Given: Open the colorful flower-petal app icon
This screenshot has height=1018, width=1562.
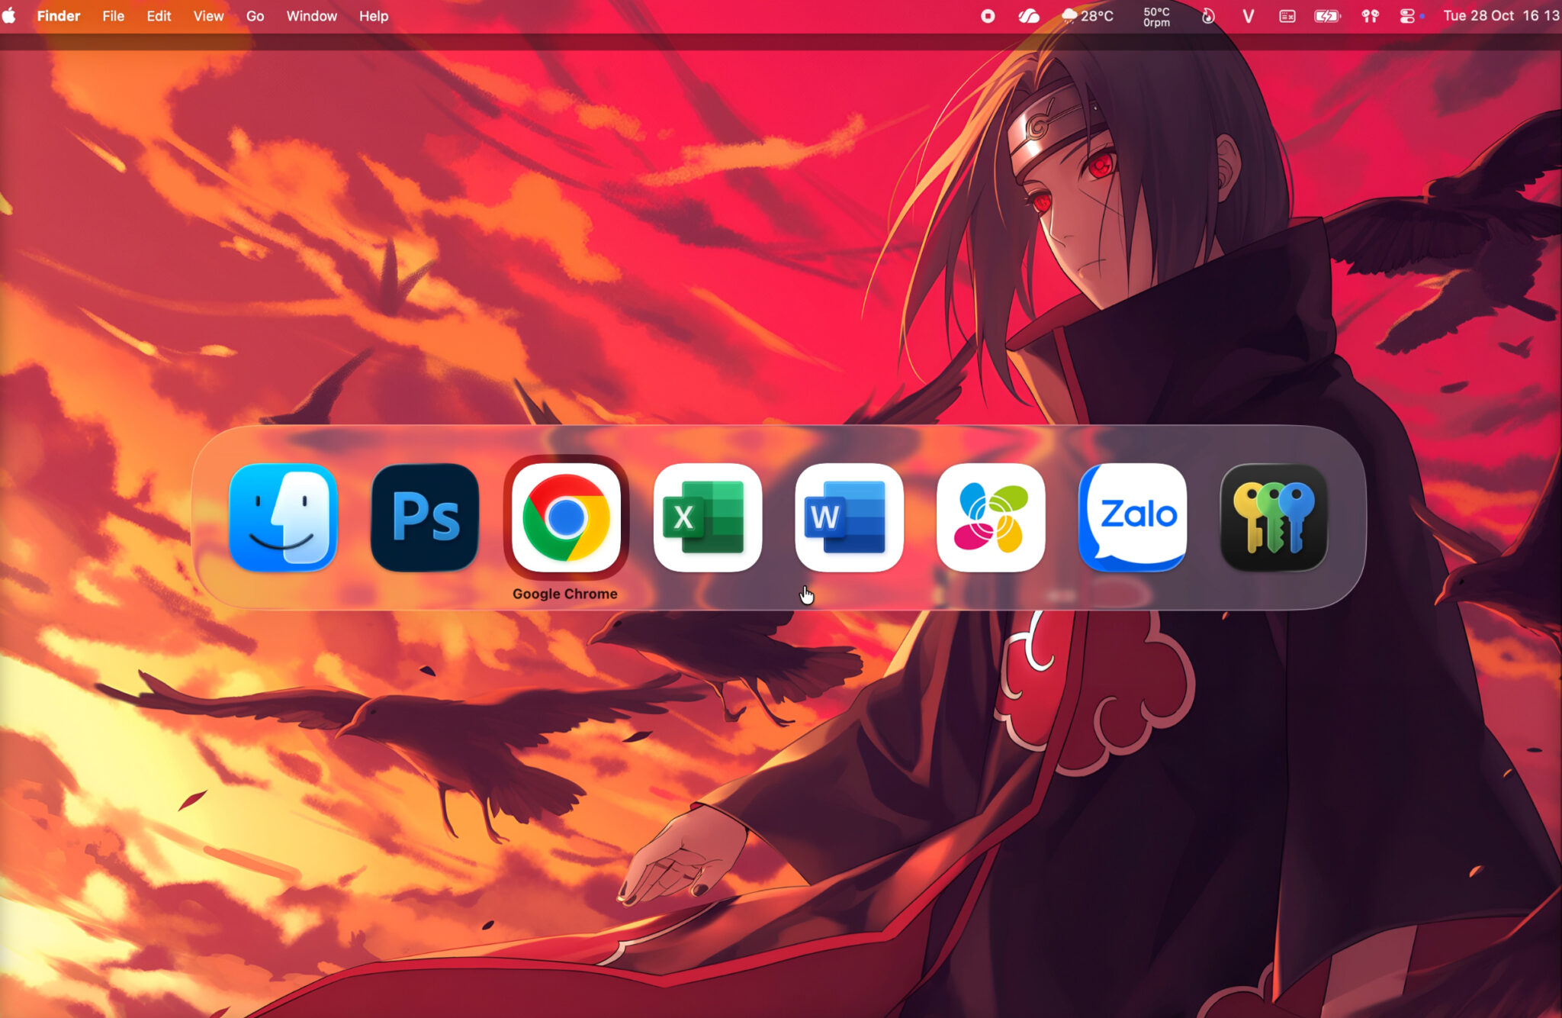Looking at the screenshot, I should pos(991,517).
